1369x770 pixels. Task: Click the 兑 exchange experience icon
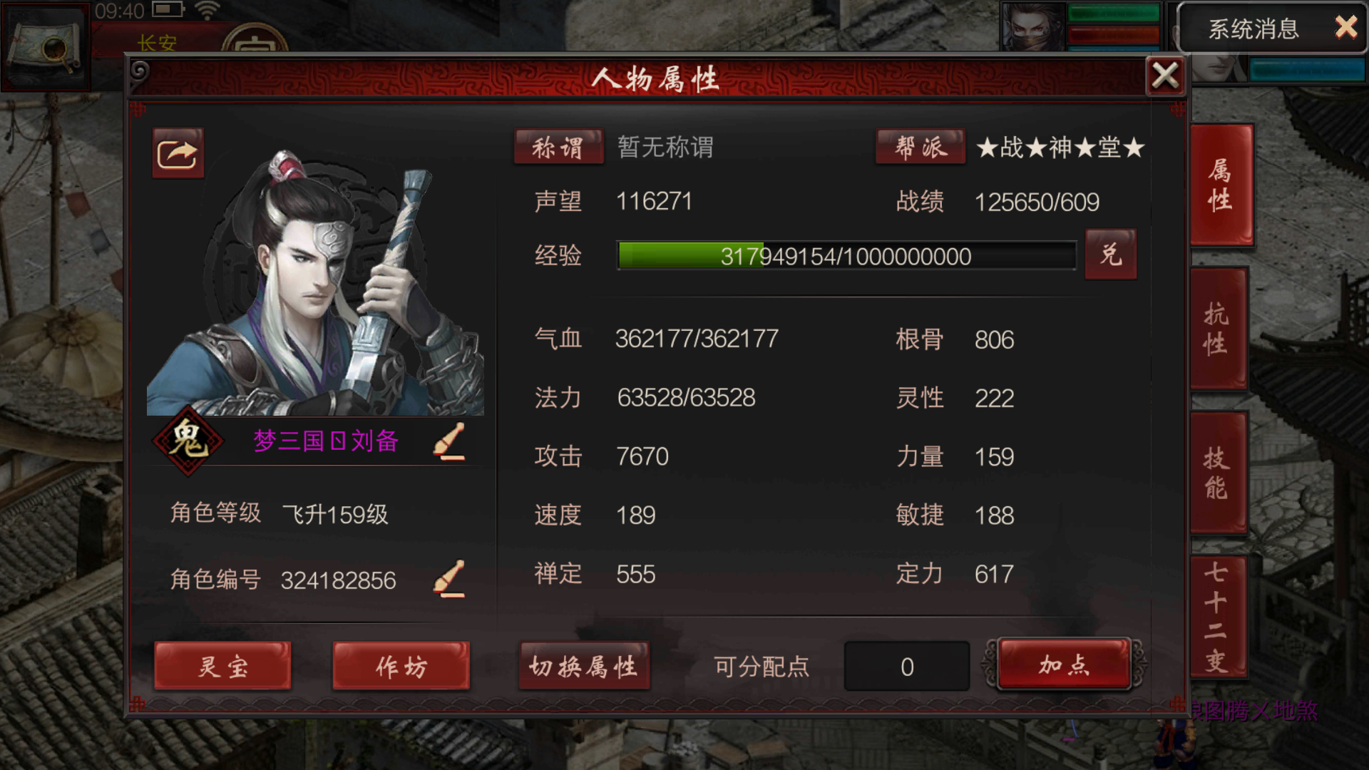point(1110,255)
